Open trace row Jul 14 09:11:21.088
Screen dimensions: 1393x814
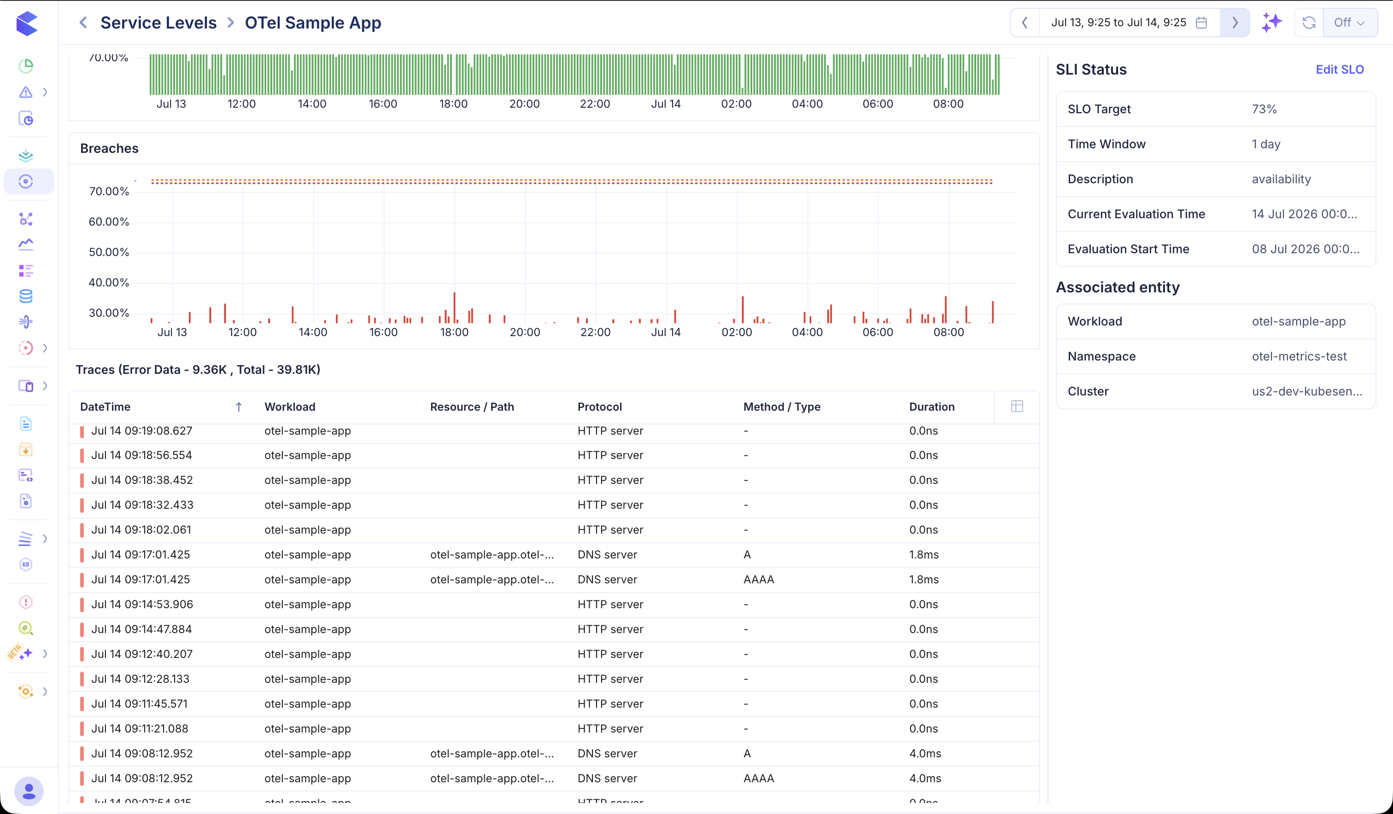click(x=553, y=729)
